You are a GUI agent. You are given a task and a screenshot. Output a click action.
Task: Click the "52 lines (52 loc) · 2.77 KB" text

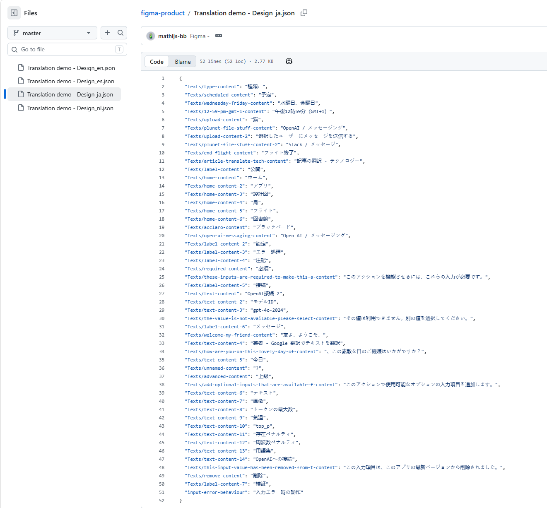click(x=236, y=61)
